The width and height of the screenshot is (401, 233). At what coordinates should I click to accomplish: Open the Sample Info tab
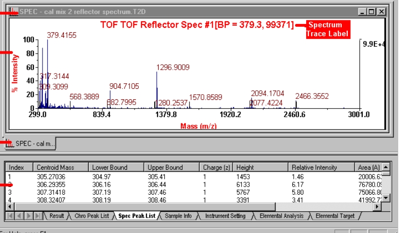point(178,216)
